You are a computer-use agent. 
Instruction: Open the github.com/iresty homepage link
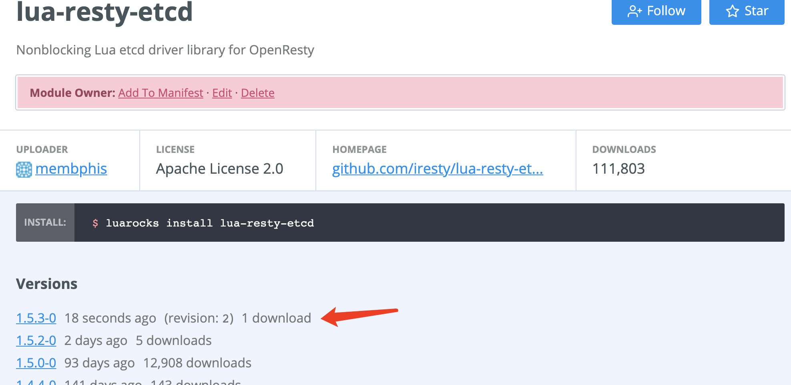(x=438, y=169)
